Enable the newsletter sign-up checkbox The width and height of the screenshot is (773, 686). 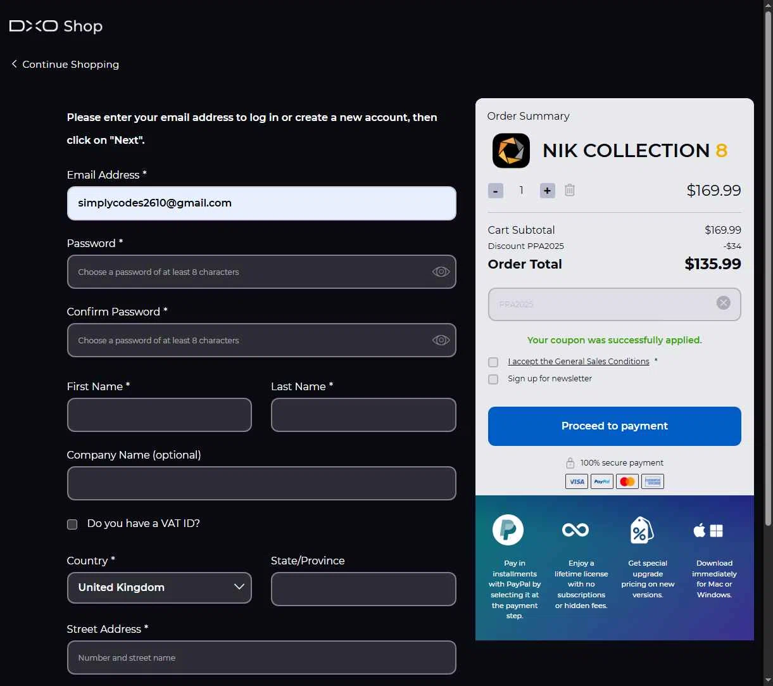point(493,379)
